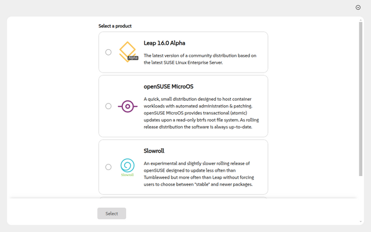Image resolution: width=371 pixels, height=232 pixels.
Task: Click the MicroOS container workloads description
Action: coord(198,112)
